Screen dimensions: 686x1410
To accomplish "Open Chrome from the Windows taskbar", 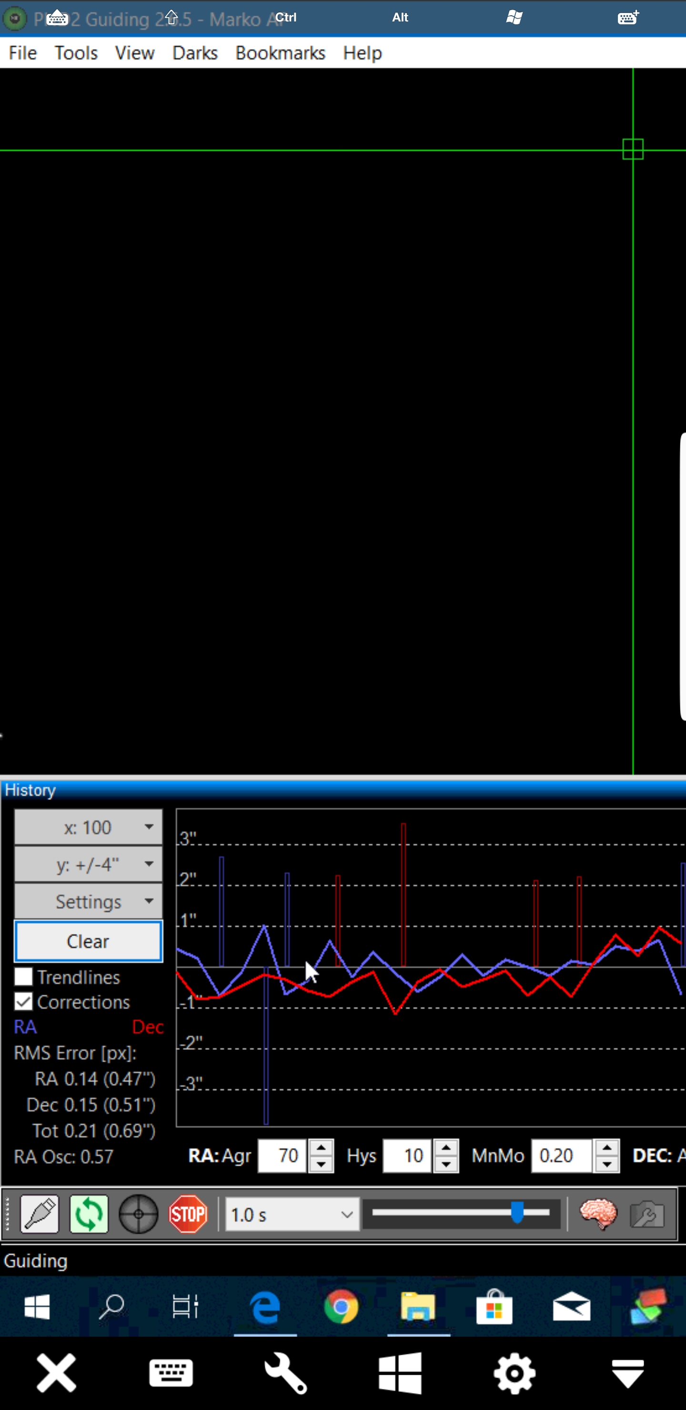I will tap(341, 1307).
